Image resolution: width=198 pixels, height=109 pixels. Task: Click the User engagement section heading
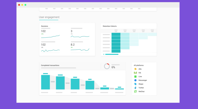(49, 17)
